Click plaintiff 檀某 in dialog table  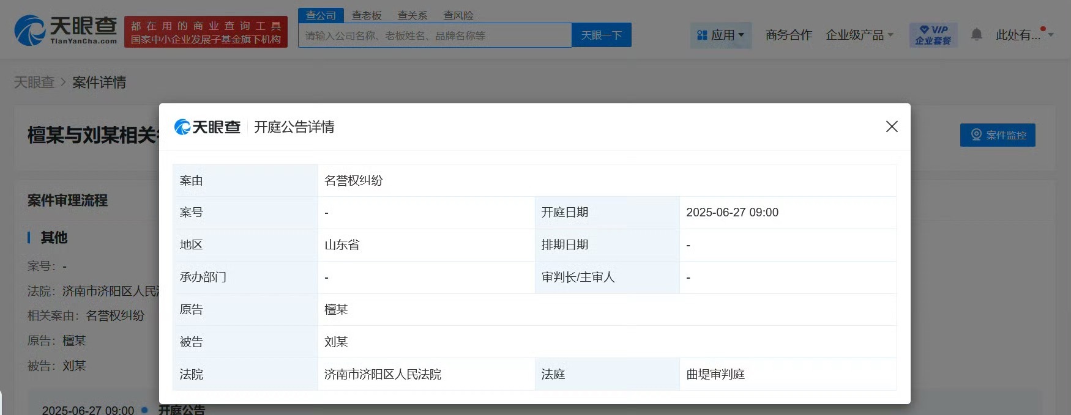tap(336, 310)
